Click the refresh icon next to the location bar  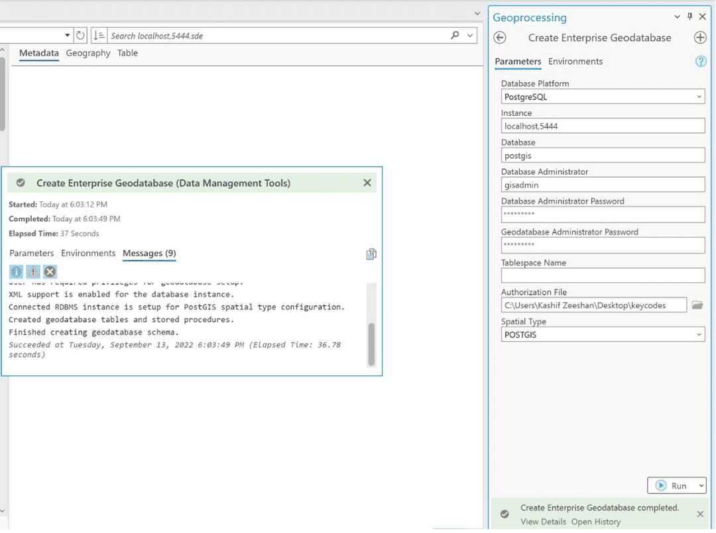[x=80, y=35]
